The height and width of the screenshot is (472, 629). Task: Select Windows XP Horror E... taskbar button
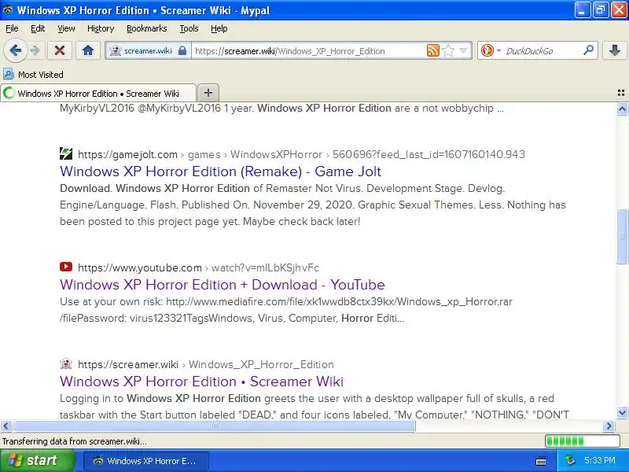pyautogui.click(x=146, y=461)
